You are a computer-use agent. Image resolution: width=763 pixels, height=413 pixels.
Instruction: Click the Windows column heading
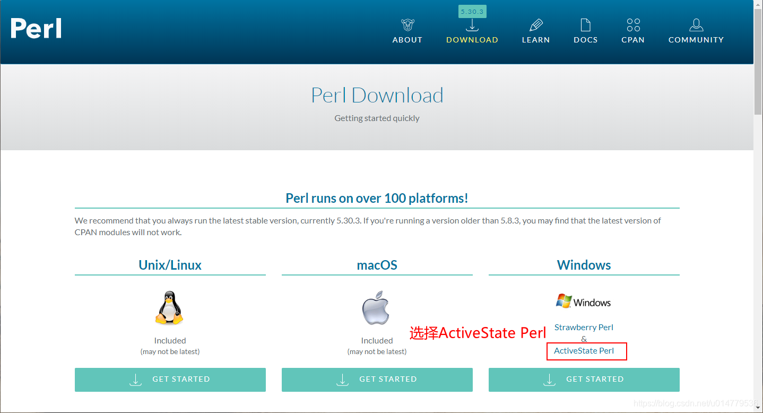[x=584, y=265]
